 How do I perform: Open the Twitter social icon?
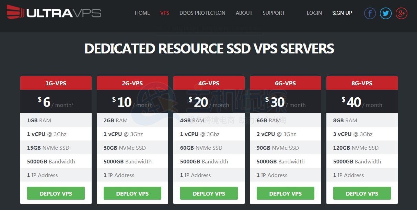tap(385, 13)
